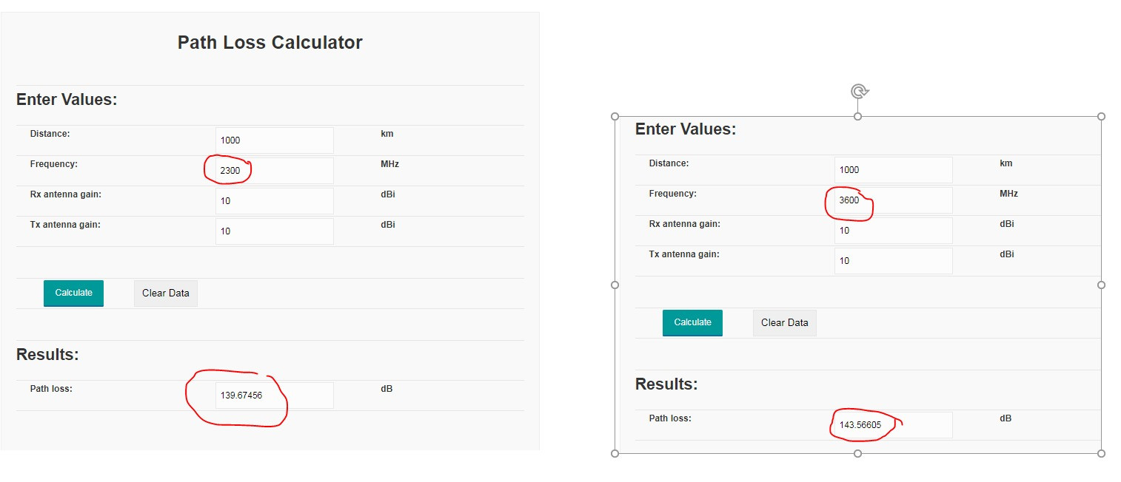Screen dimensions: 1121x482
Task: Focus Rx antenna gain field in the unselected calculator
Action: (x=274, y=201)
